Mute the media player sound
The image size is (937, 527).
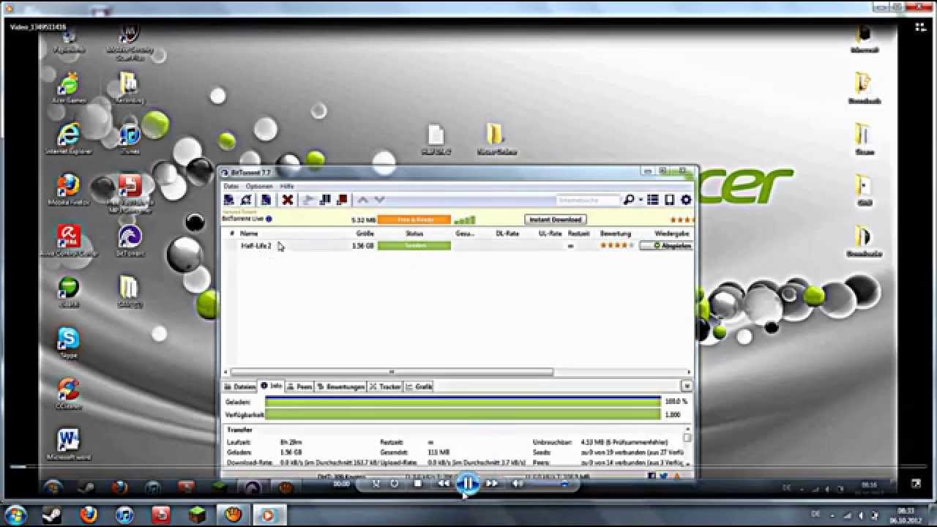click(x=518, y=483)
